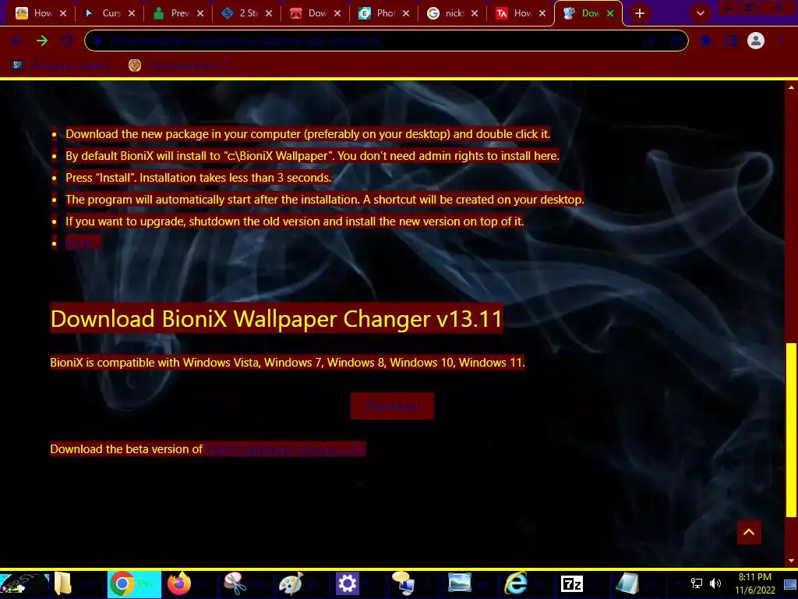Open the notepad taskbar icon
798x599 pixels.
pos(627,584)
